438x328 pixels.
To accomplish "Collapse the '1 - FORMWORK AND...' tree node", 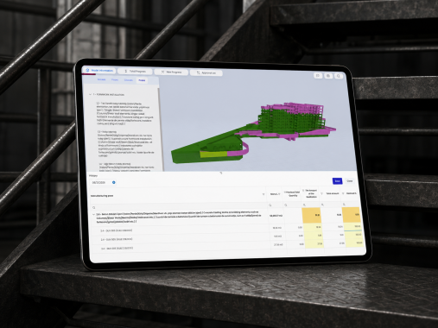I will pyautogui.click(x=90, y=94).
